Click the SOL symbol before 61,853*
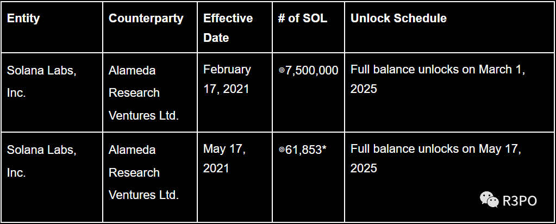The width and height of the screenshot is (556, 224). pyautogui.click(x=282, y=150)
